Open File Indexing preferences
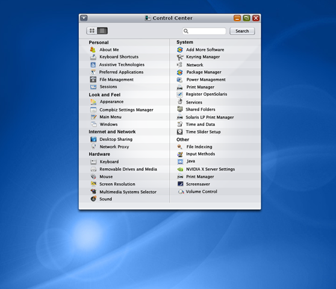 point(199,147)
